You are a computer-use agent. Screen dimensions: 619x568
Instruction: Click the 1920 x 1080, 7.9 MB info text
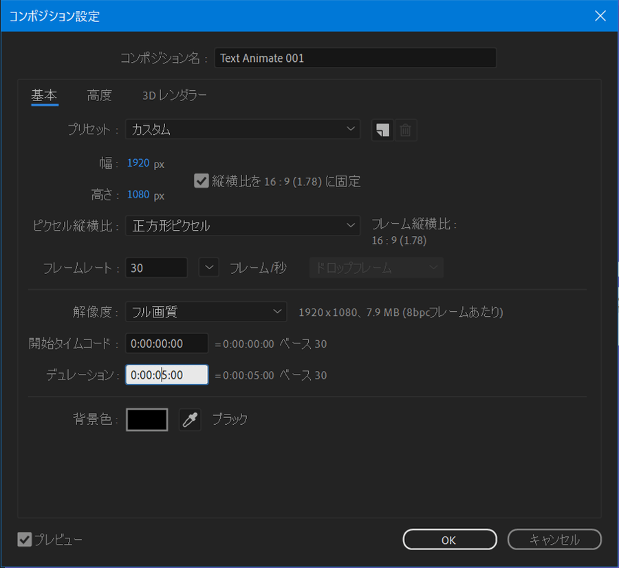pos(401,313)
